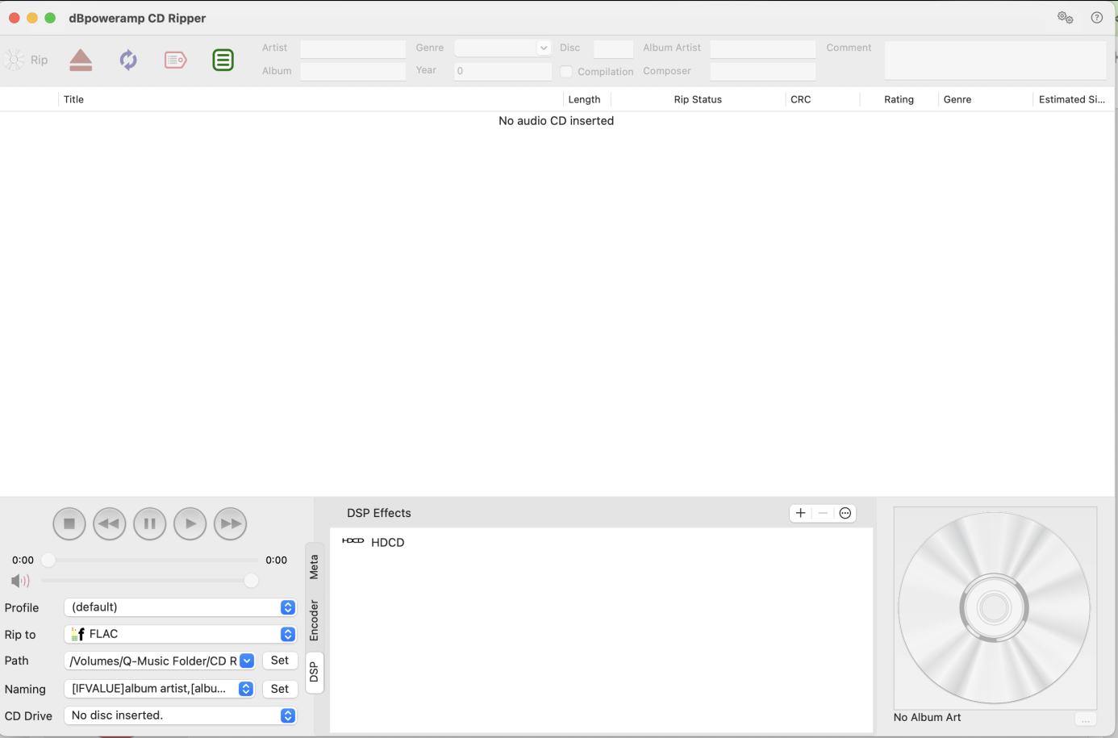Image resolution: width=1118 pixels, height=738 pixels.
Task: Click the Eject CD icon
Action: (x=81, y=60)
